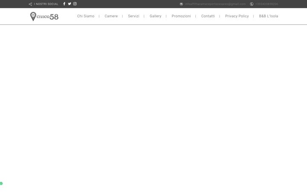
Task: Open the Facebook social icon
Action: pyautogui.click(x=64, y=4)
